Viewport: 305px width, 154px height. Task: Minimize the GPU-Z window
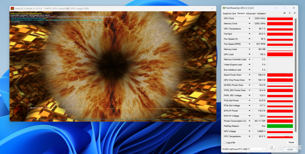coord(276,8)
